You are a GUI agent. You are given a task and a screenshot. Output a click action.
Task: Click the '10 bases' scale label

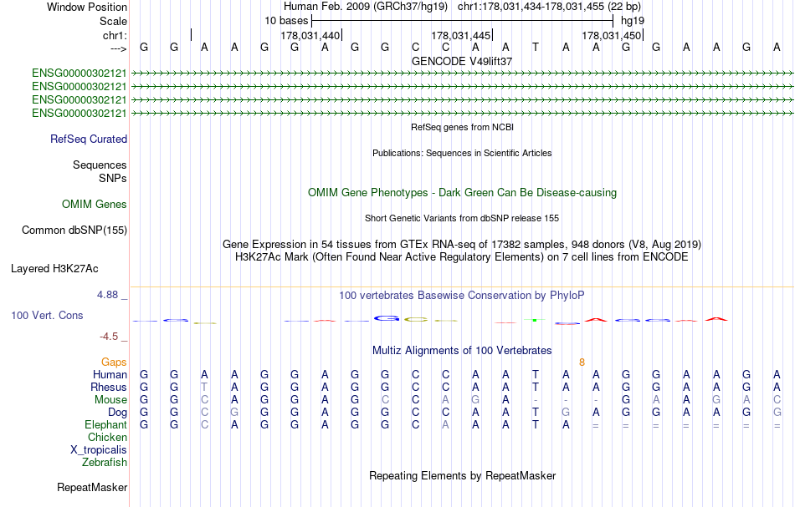point(286,21)
